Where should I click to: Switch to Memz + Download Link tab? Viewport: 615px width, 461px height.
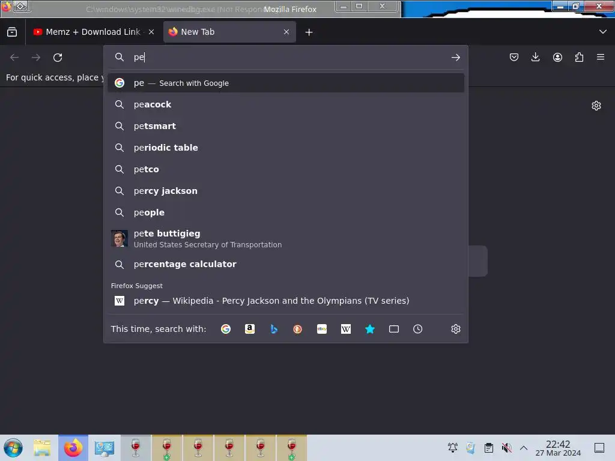93,32
